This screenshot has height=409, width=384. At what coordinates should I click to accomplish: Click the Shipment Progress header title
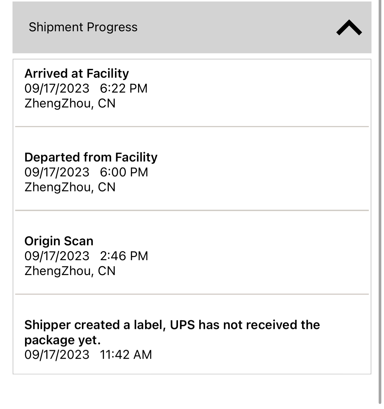pyautogui.click(x=83, y=27)
